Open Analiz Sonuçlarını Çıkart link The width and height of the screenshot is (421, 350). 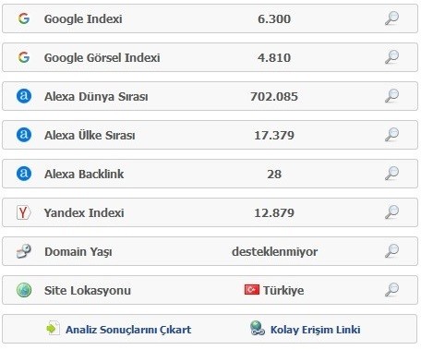pos(128,330)
